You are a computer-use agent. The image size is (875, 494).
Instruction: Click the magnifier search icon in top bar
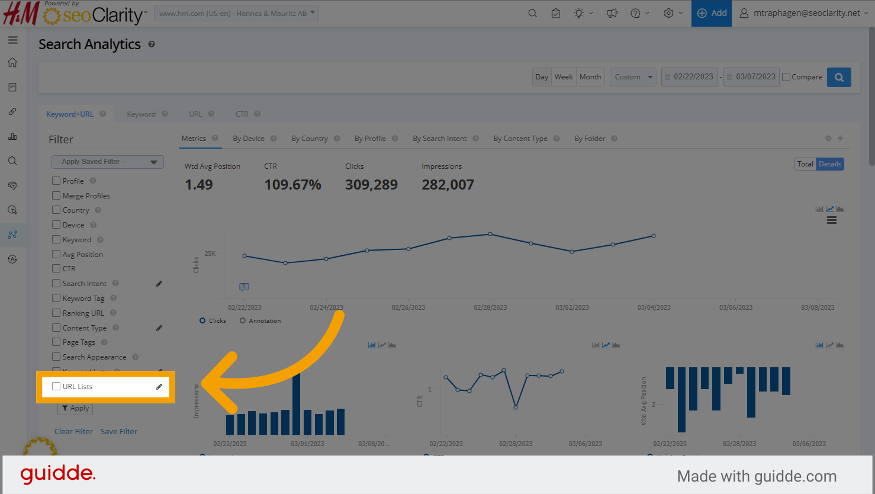pyautogui.click(x=532, y=13)
